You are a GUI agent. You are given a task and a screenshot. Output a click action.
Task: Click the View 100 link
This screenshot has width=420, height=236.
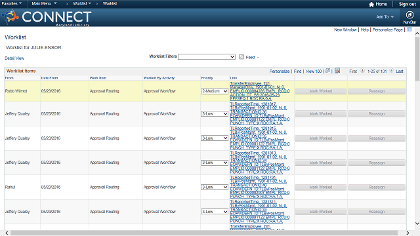tap(314, 71)
